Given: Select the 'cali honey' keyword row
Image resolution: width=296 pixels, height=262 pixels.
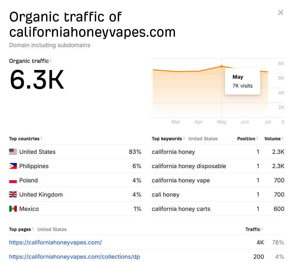Looking at the screenshot, I should pos(166,195).
